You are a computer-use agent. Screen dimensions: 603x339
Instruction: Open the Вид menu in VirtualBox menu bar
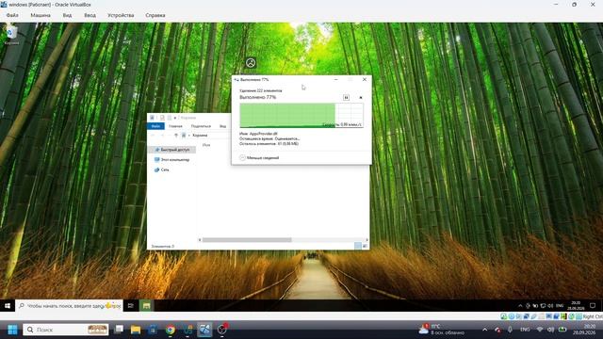(x=67, y=15)
